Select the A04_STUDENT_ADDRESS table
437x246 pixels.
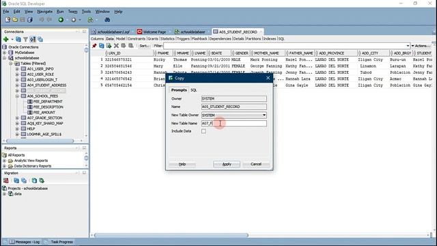click(46, 85)
